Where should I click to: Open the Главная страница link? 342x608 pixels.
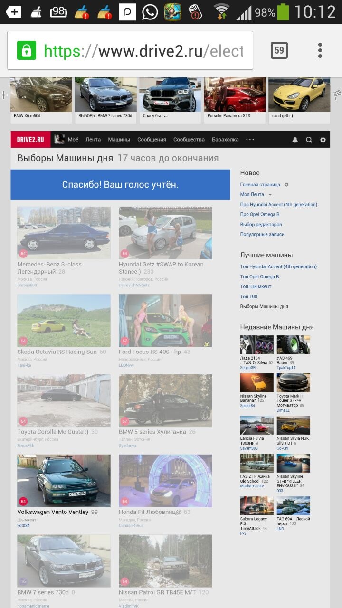pos(260,185)
